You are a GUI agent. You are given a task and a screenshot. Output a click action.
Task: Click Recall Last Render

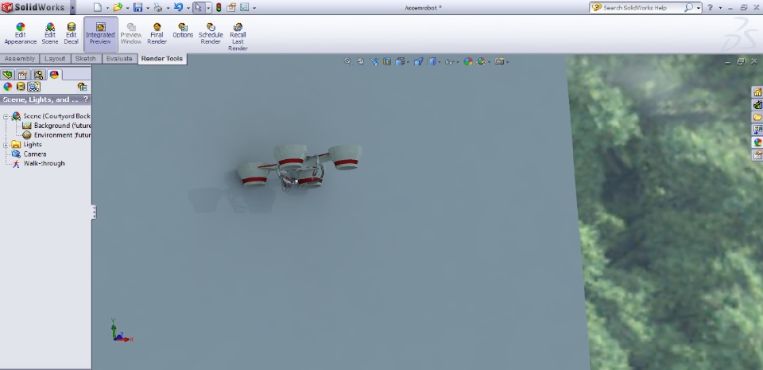click(238, 37)
